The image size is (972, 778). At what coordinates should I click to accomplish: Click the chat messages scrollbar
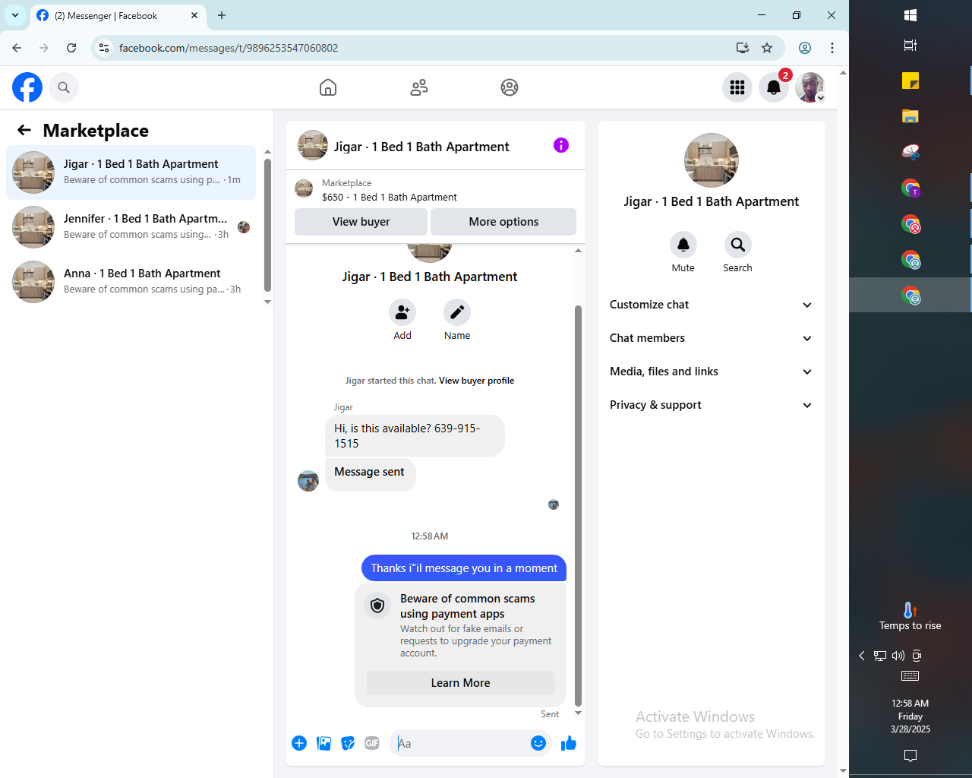tap(578, 505)
